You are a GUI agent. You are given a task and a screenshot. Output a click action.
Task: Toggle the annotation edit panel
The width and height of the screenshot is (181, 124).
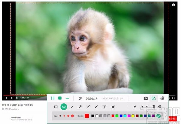click(x=153, y=98)
